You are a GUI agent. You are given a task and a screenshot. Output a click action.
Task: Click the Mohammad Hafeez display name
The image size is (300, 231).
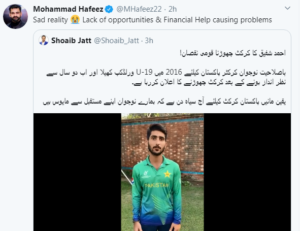pos(69,9)
